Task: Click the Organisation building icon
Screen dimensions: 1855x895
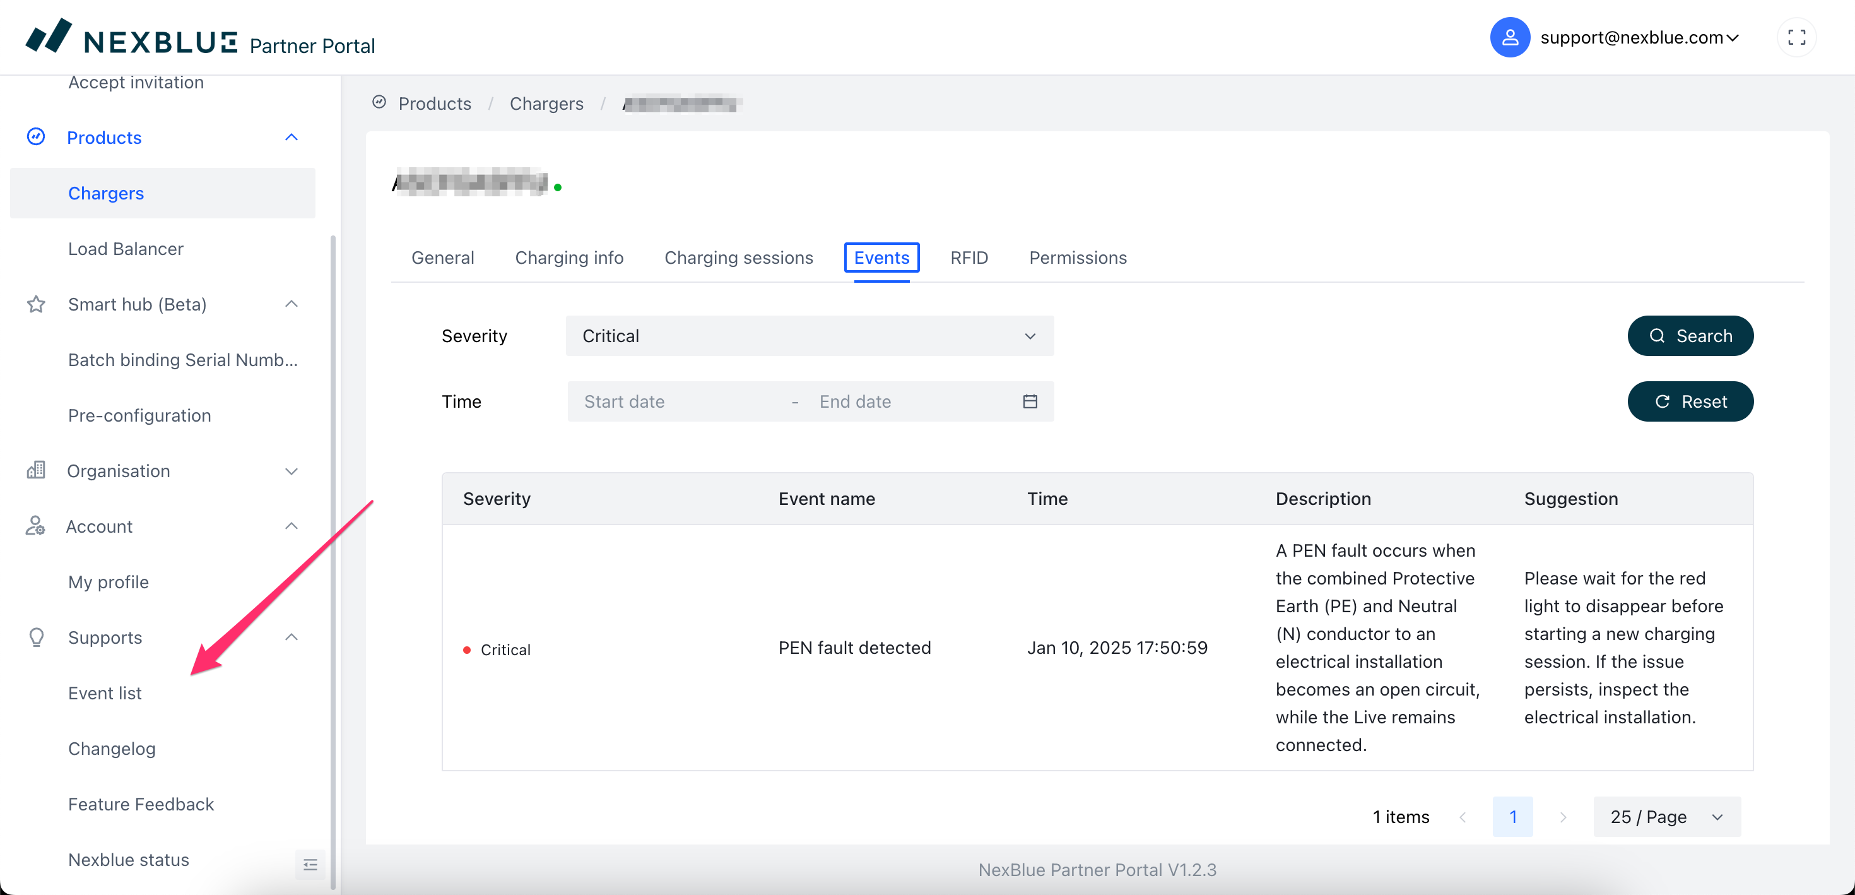Action: [36, 471]
